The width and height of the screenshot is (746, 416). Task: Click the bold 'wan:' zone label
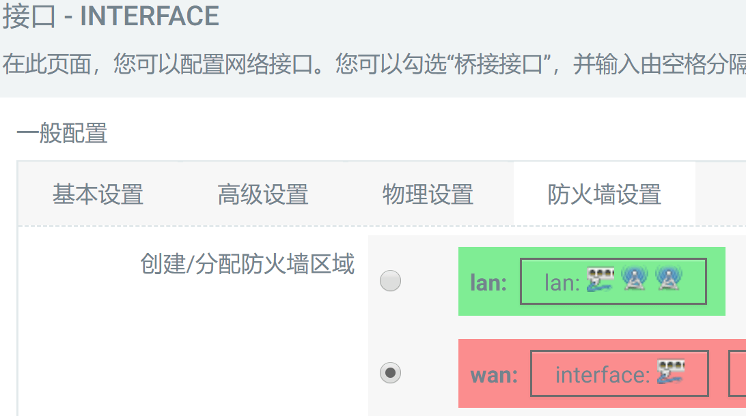(494, 374)
